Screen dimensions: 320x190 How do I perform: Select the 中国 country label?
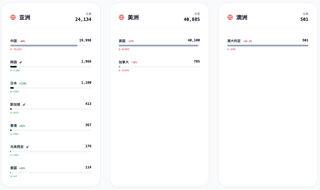pos(13,41)
